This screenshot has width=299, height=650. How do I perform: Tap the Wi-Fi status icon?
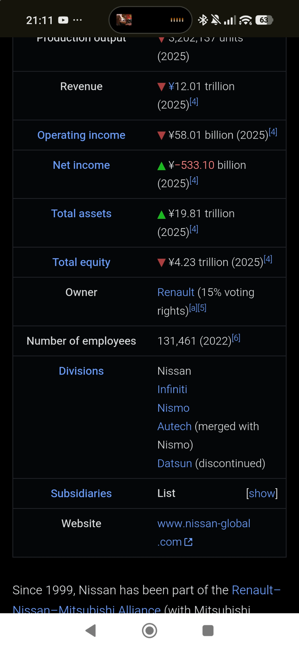pyautogui.click(x=245, y=20)
